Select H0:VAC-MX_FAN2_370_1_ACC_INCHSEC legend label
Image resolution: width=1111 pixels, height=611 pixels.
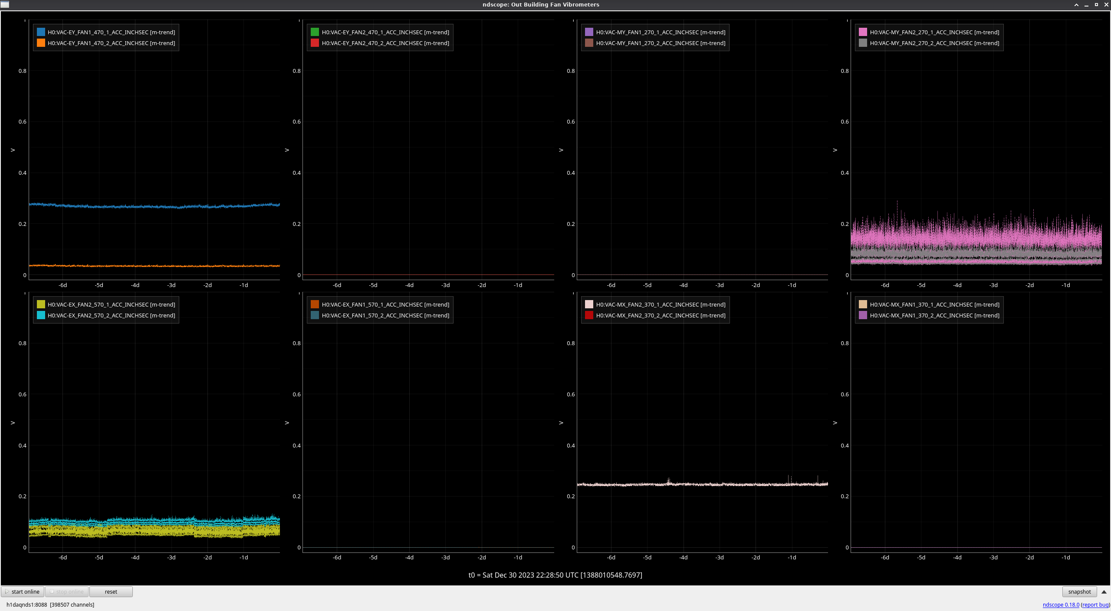coord(661,304)
